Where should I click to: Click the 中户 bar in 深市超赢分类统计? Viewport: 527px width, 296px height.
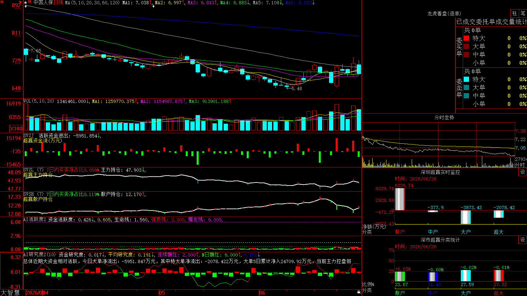click(432, 277)
